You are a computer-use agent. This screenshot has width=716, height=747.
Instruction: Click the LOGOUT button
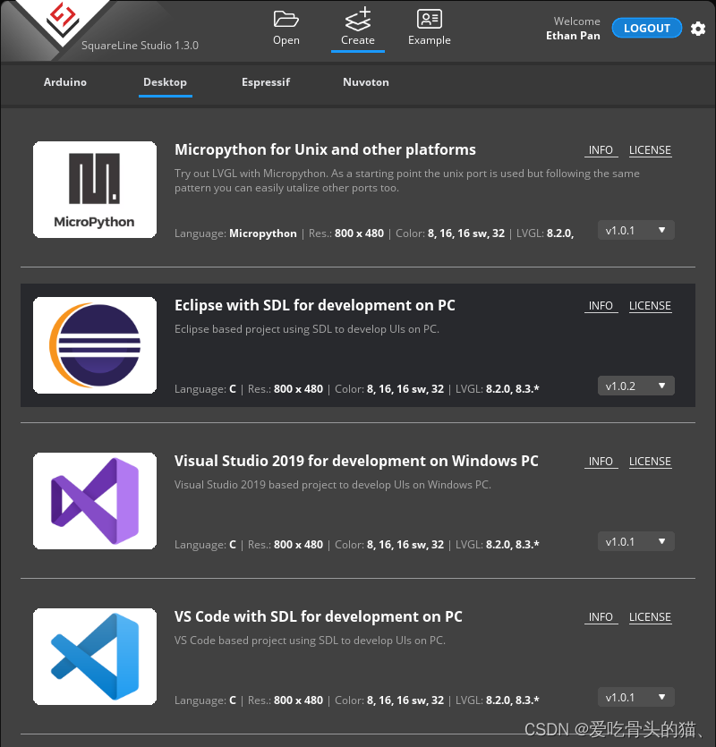coord(646,28)
